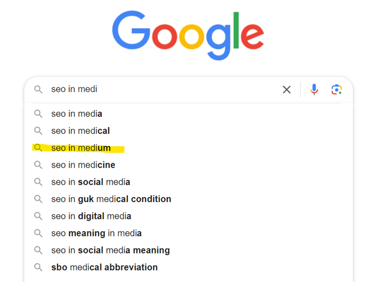
Task: Pick highlighted suggestion 'seo in medium'
Action: [81, 148]
